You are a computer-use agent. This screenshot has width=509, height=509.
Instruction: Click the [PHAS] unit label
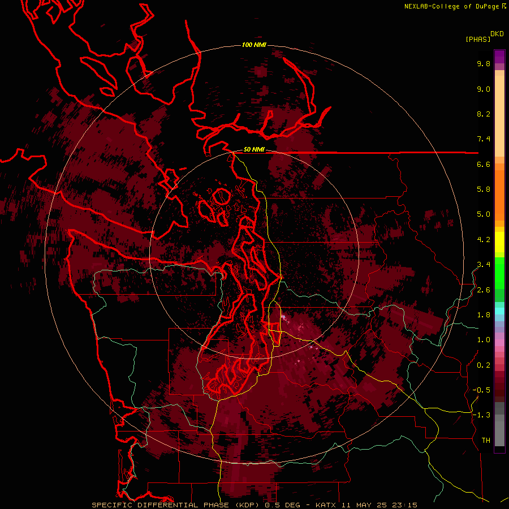click(x=478, y=40)
